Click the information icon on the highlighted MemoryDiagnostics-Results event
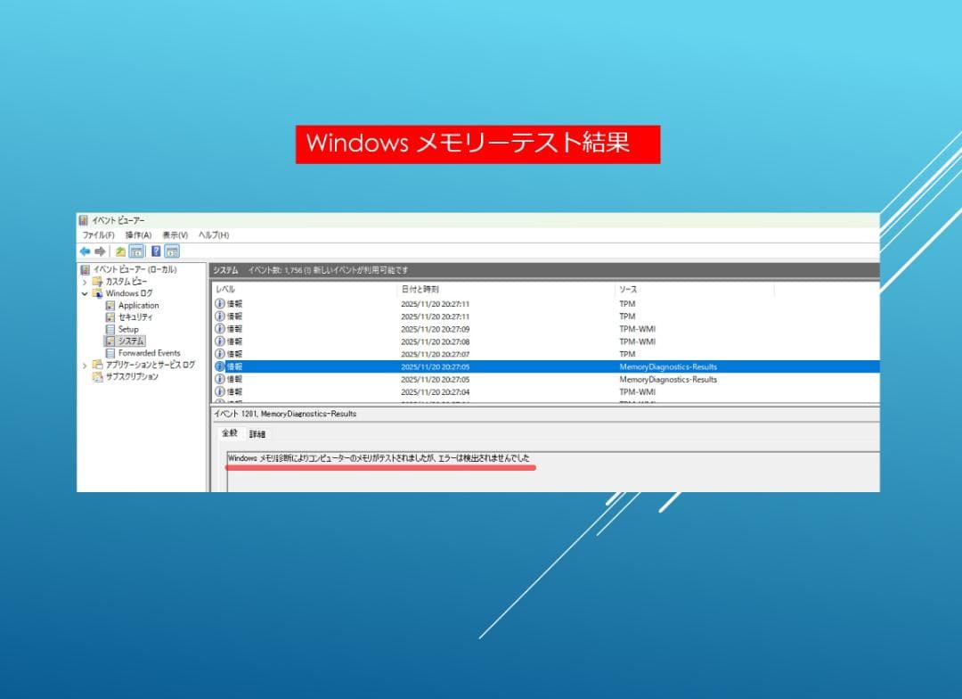The height and width of the screenshot is (699, 962). pos(218,366)
